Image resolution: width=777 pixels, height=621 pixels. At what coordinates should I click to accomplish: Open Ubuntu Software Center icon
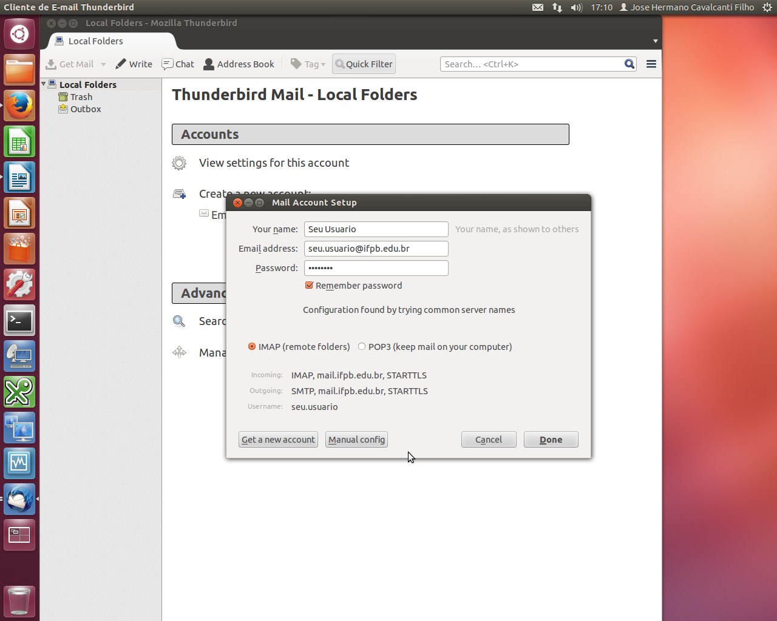click(19, 249)
